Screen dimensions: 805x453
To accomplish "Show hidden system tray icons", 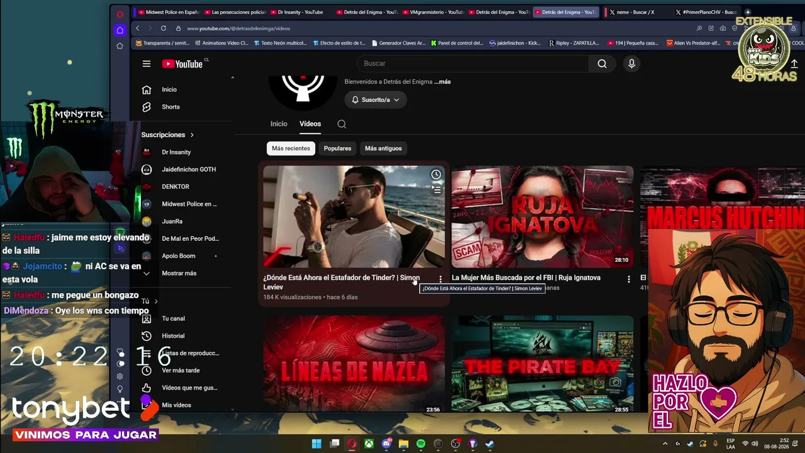I will 665,444.
